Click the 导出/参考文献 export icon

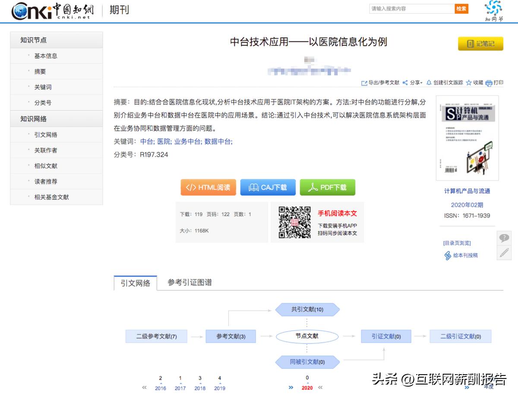click(364, 82)
